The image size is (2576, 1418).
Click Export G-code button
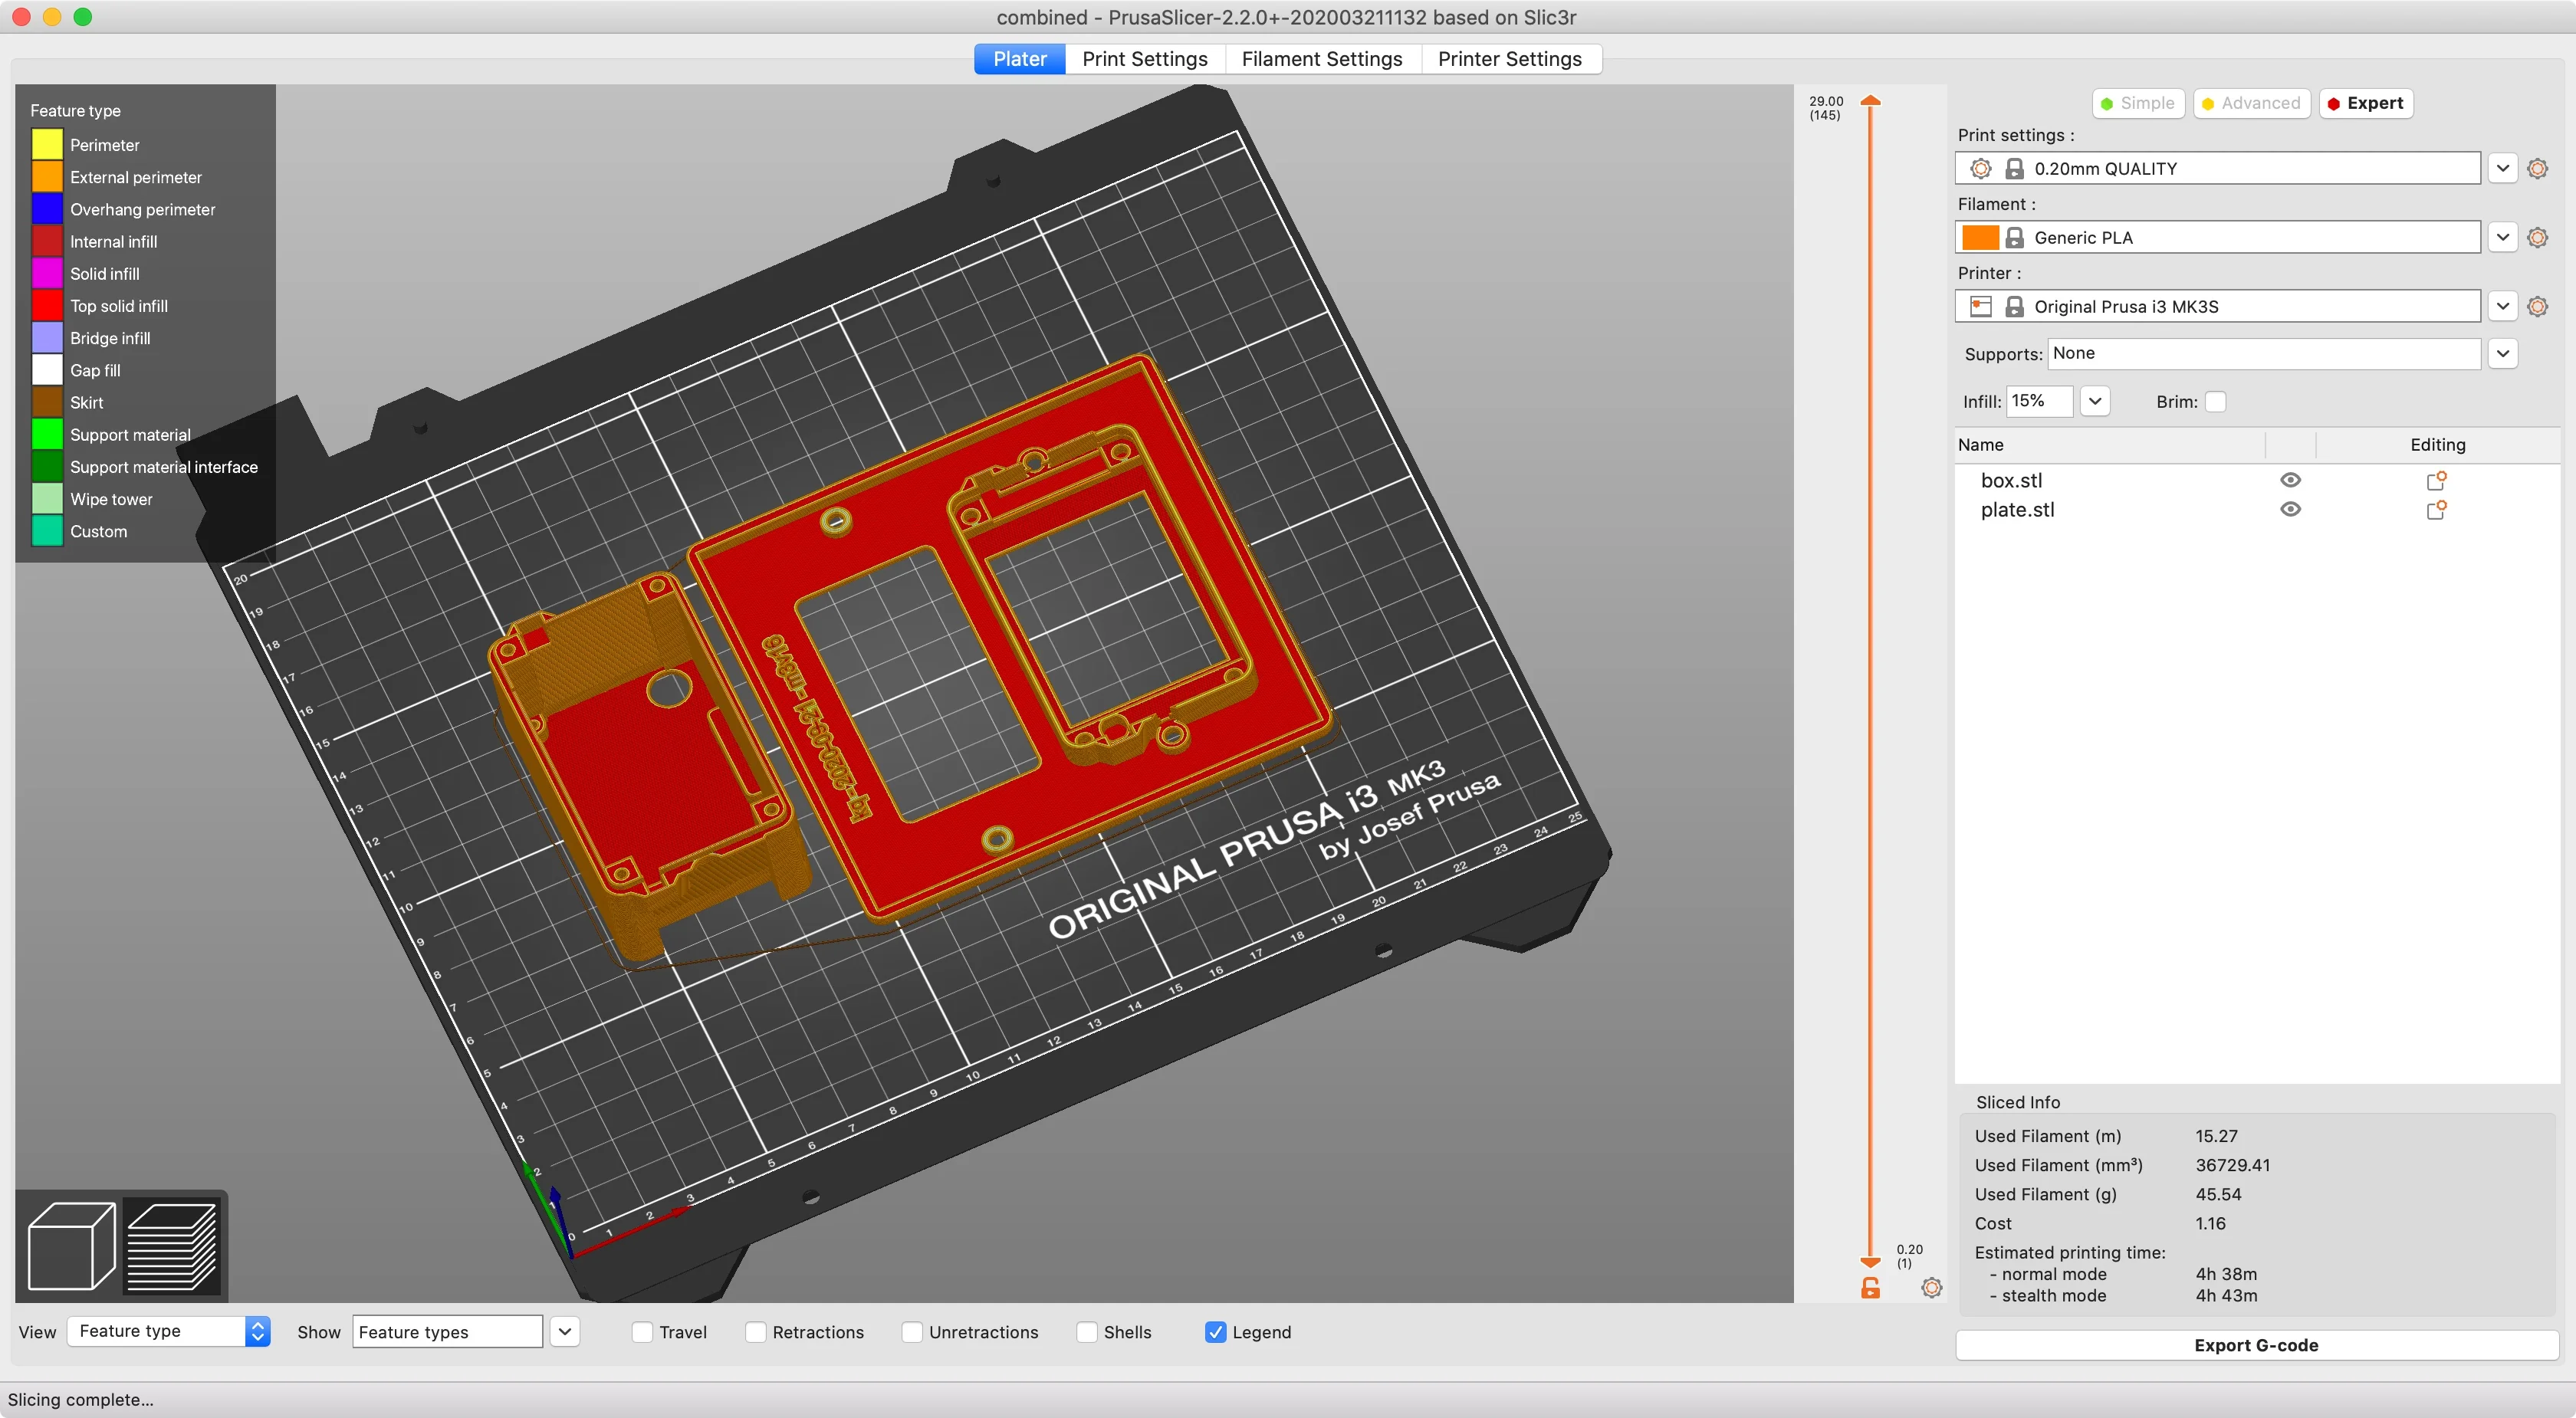tap(2256, 1345)
